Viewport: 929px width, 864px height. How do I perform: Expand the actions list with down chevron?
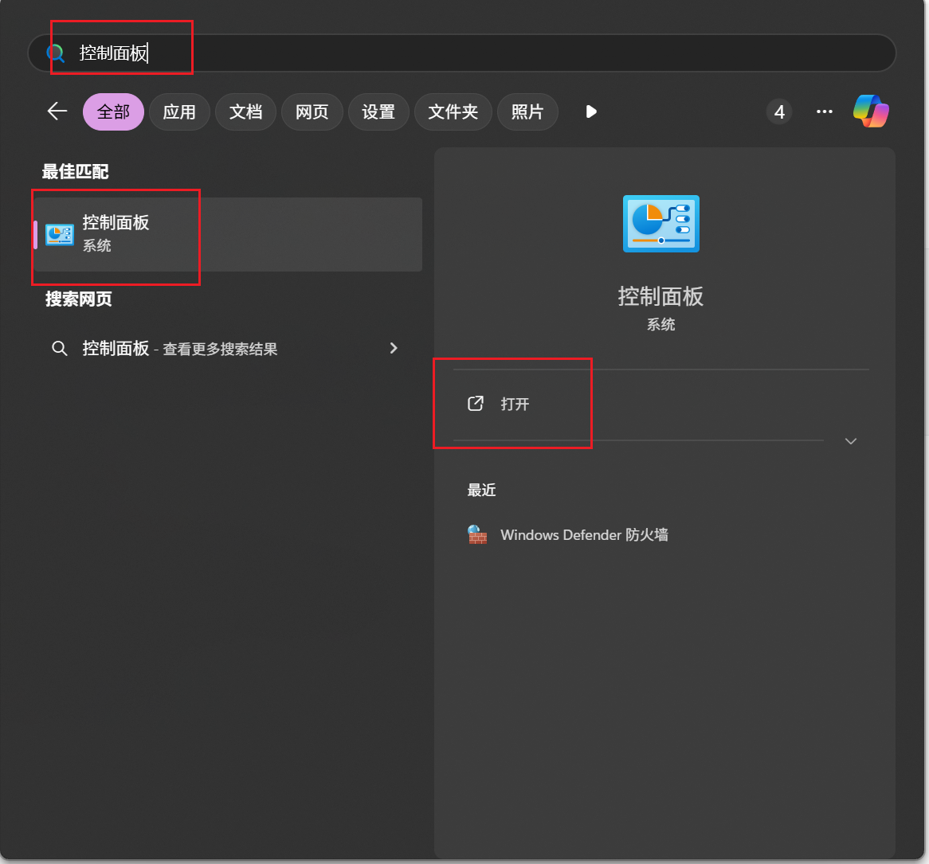tap(850, 441)
